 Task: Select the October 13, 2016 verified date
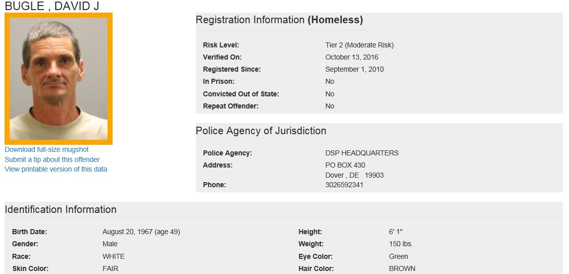[352, 57]
